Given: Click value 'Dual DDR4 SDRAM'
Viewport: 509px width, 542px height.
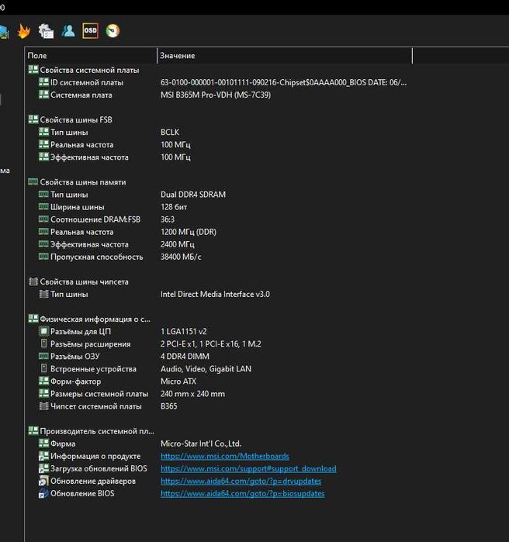Looking at the screenshot, I should point(193,195).
